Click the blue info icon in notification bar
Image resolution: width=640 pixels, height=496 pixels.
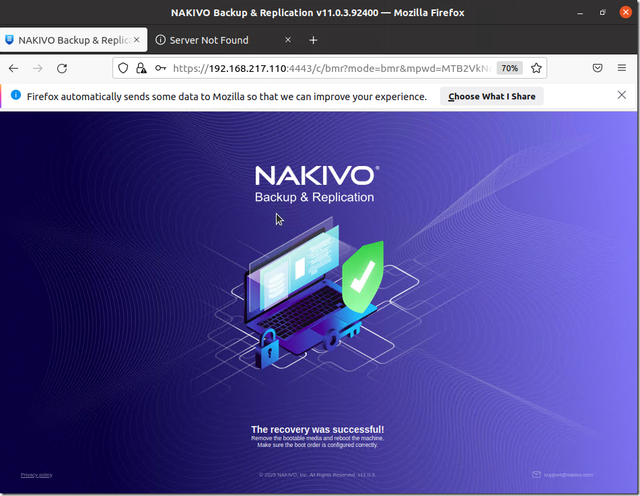coord(16,95)
